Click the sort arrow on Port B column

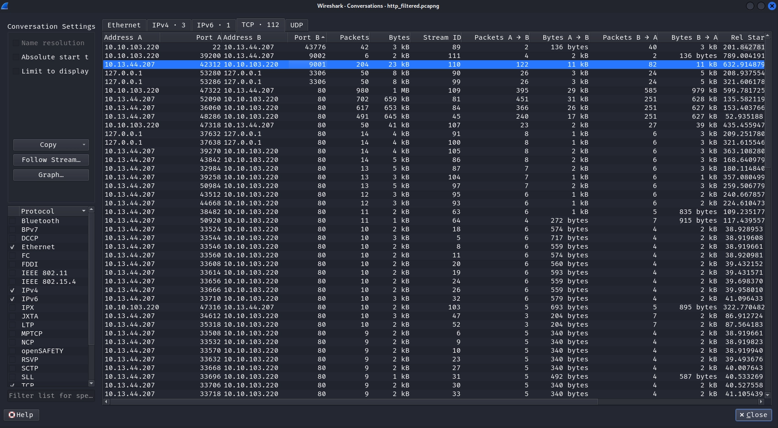pos(323,37)
